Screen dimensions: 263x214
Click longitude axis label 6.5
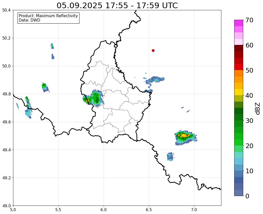click(149, 210)
